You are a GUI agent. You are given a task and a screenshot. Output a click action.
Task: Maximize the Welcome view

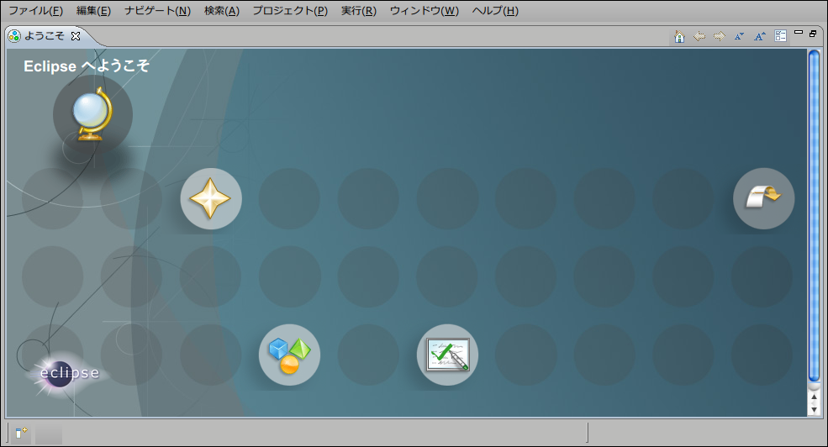(x=813, y=34)
